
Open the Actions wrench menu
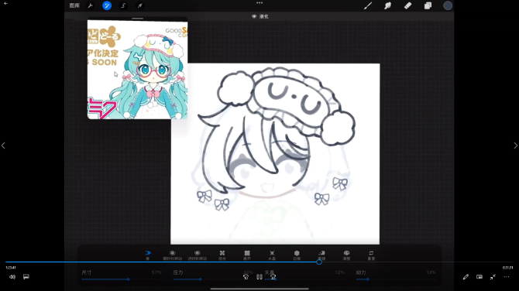(x=90, y=5)
